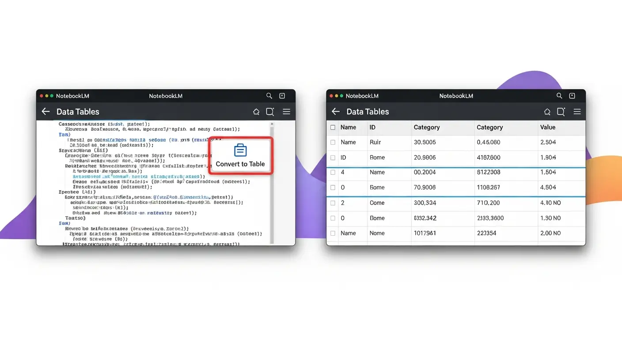Click the square title bar icon in the left window
This screenshot has width=622, height=339.
(x=282, y=96)
